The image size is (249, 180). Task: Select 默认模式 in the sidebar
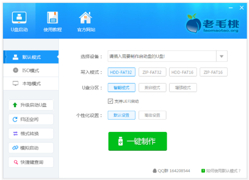(x=31, y=57)
